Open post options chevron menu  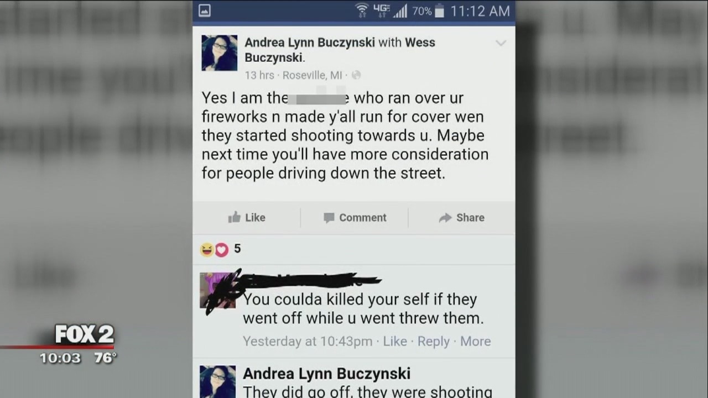(x=501, y=43)
